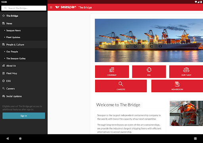This screenshot has width=203, height=143.
Task: Collapse the News section in sidebar
Action: coord(24,23)
